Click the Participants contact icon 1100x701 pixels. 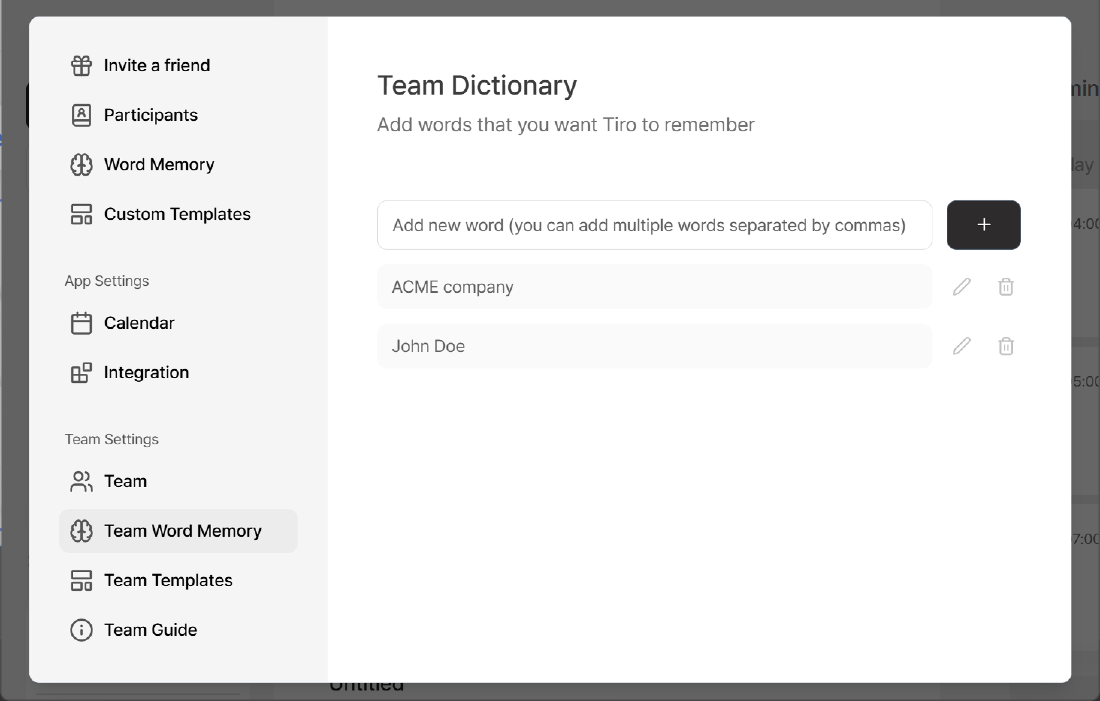[x=81, y=115]
